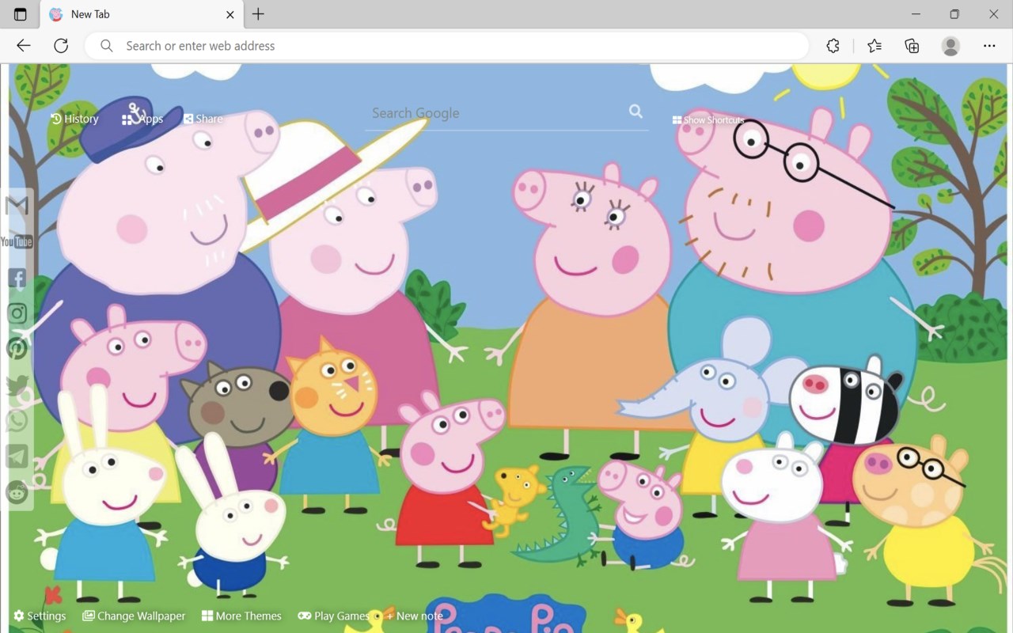1013x633 pixels.
Task: Open History on the new tab page
Action: [74, 119]
